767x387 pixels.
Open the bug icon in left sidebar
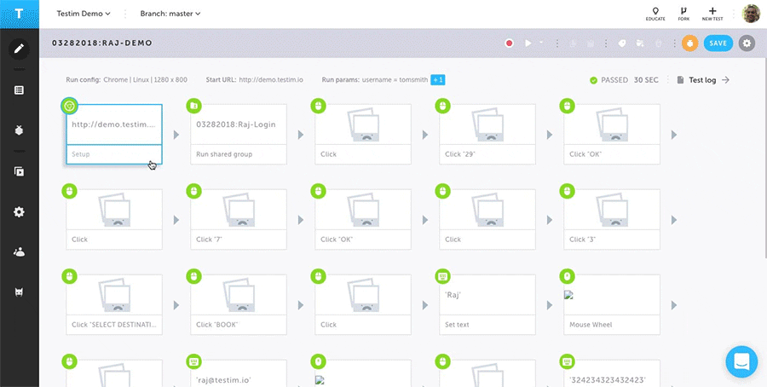coord(19,130)
